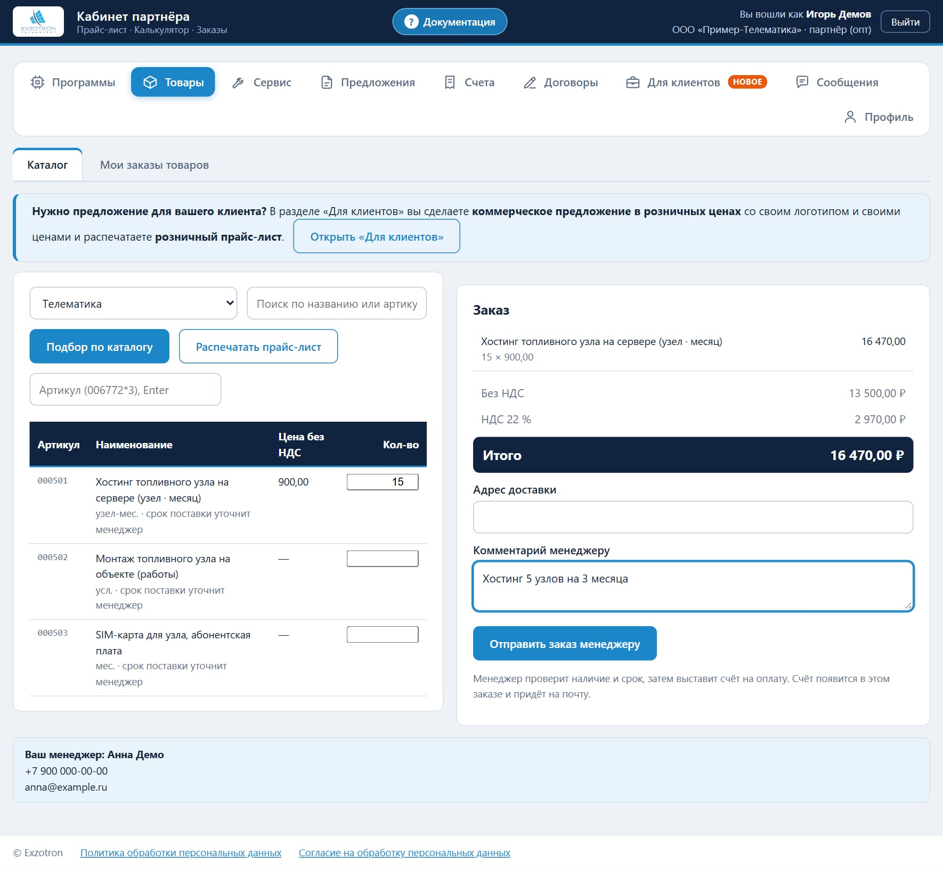The width and height of the screenshot is (943, 870).
Task: Click manager phone +7 900 000-00-00
Action: point(67,771)
